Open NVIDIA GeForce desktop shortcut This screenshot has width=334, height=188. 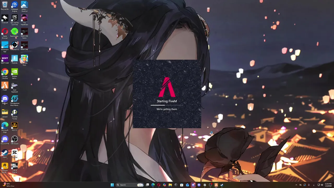coord(15,74)
